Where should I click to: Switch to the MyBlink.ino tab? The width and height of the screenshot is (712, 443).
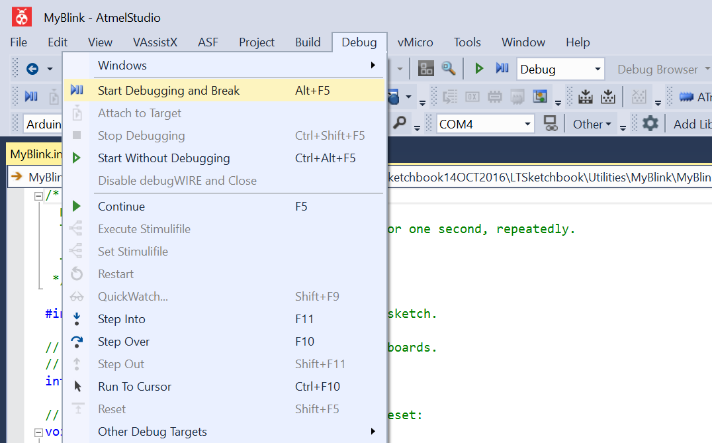(35, 154)
